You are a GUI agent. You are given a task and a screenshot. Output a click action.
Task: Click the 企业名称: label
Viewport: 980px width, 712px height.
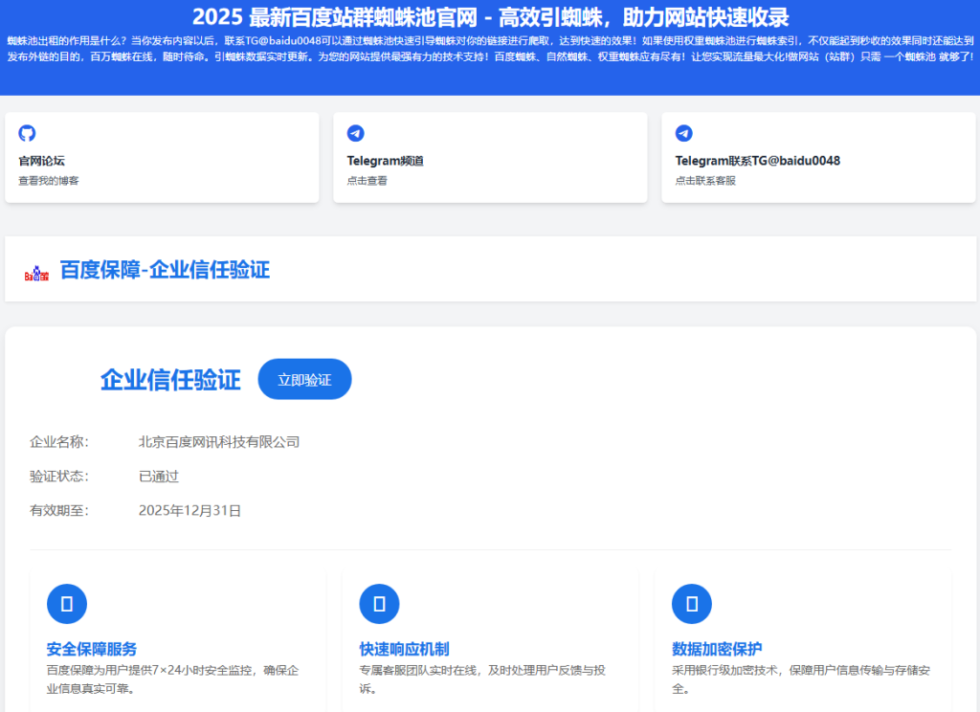pos(59,442)
